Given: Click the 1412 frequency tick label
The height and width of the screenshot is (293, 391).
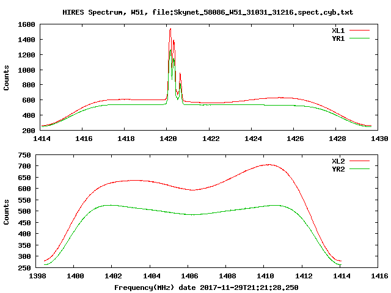Looking at the screenshot, I should pos(304,276).
